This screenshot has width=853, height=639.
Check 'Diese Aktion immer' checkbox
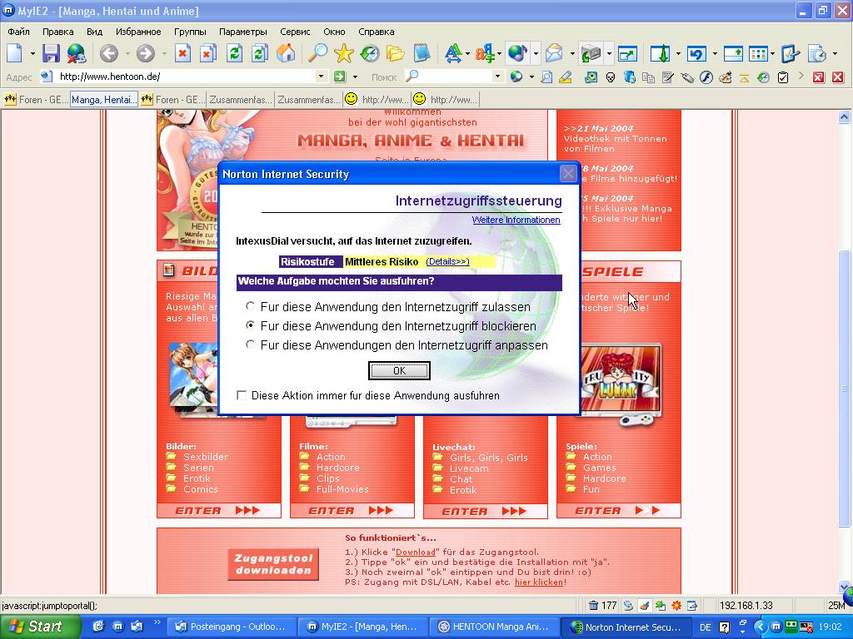point(242,395)
